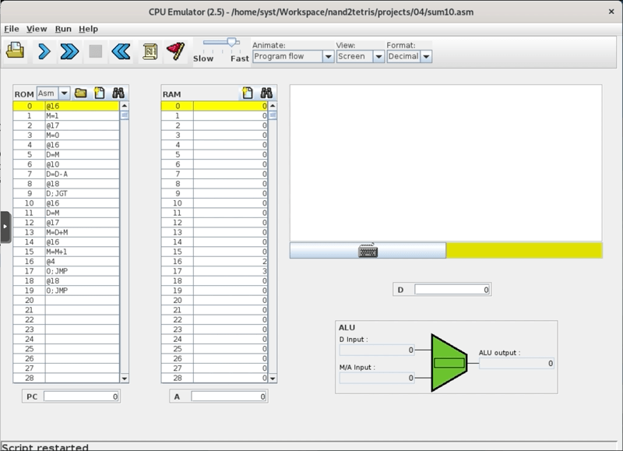Click the Breakpoints red flag icon

coord(175,51)
